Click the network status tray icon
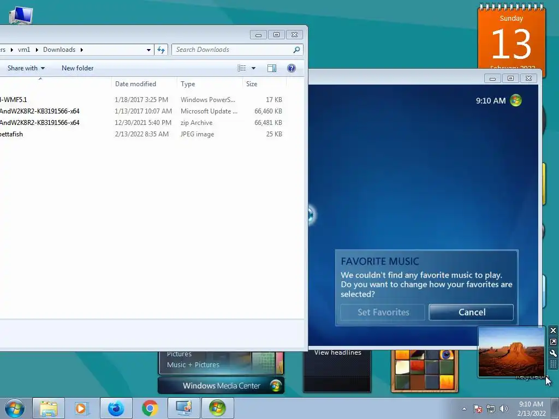Viewport: 559px width, 419px height. (x=491, y=409)
